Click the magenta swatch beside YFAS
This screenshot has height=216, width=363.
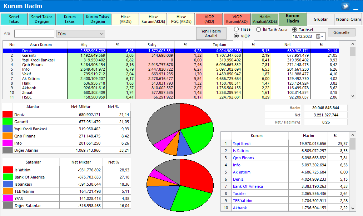pos(8,199)
